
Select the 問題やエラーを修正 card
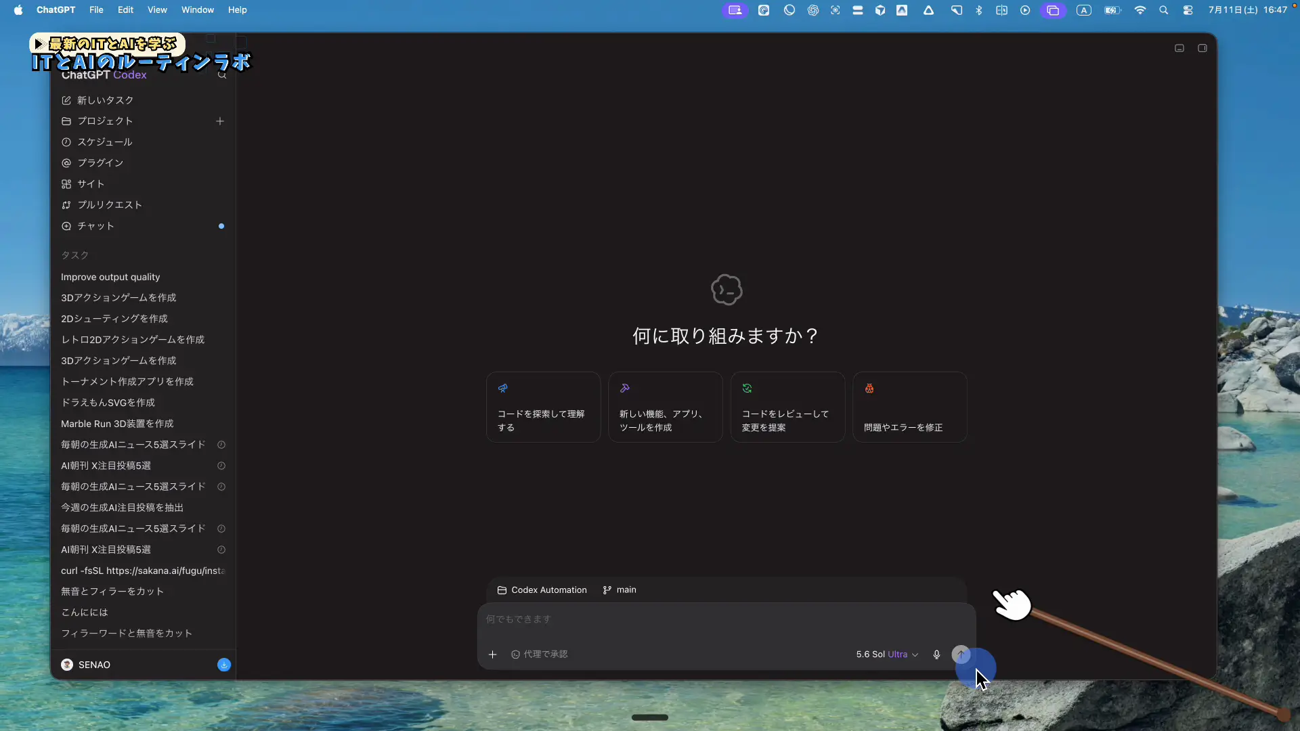click(910, 407)
